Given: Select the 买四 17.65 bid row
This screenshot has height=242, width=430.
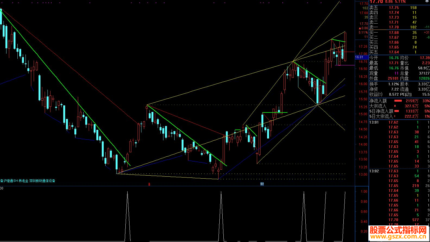Looking at the screenshot, I should (x=399, y=47).
